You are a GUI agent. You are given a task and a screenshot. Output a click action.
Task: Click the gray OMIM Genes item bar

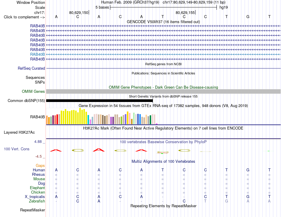163,91
